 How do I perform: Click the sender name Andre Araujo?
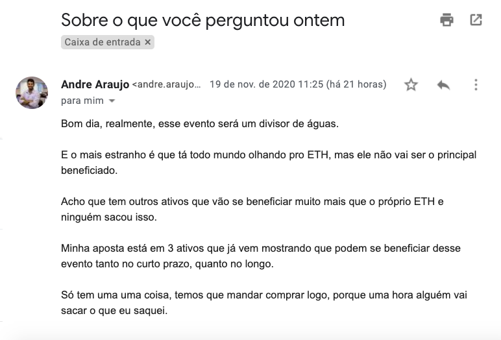click(x=95, y=84)
